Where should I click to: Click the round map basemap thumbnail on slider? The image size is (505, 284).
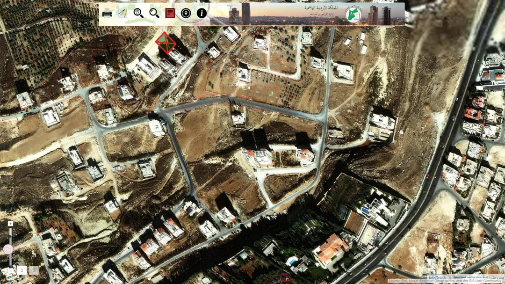8,249
